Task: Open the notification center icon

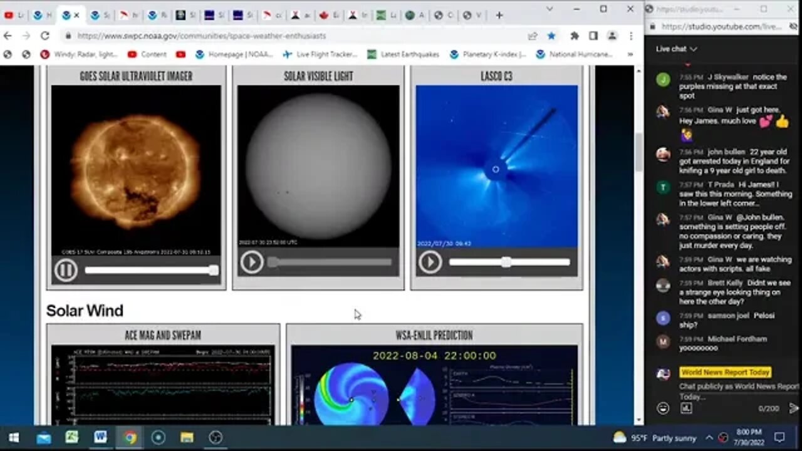Action: [779, 437]
